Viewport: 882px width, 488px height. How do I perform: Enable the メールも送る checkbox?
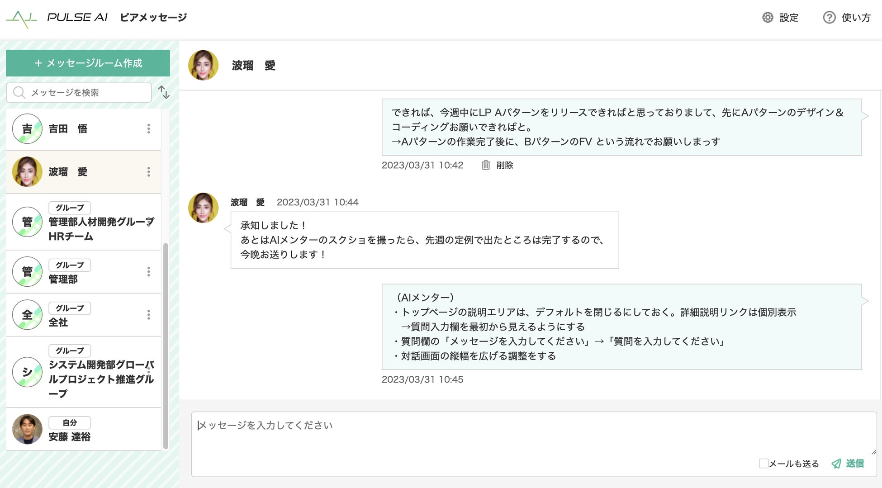763,464
